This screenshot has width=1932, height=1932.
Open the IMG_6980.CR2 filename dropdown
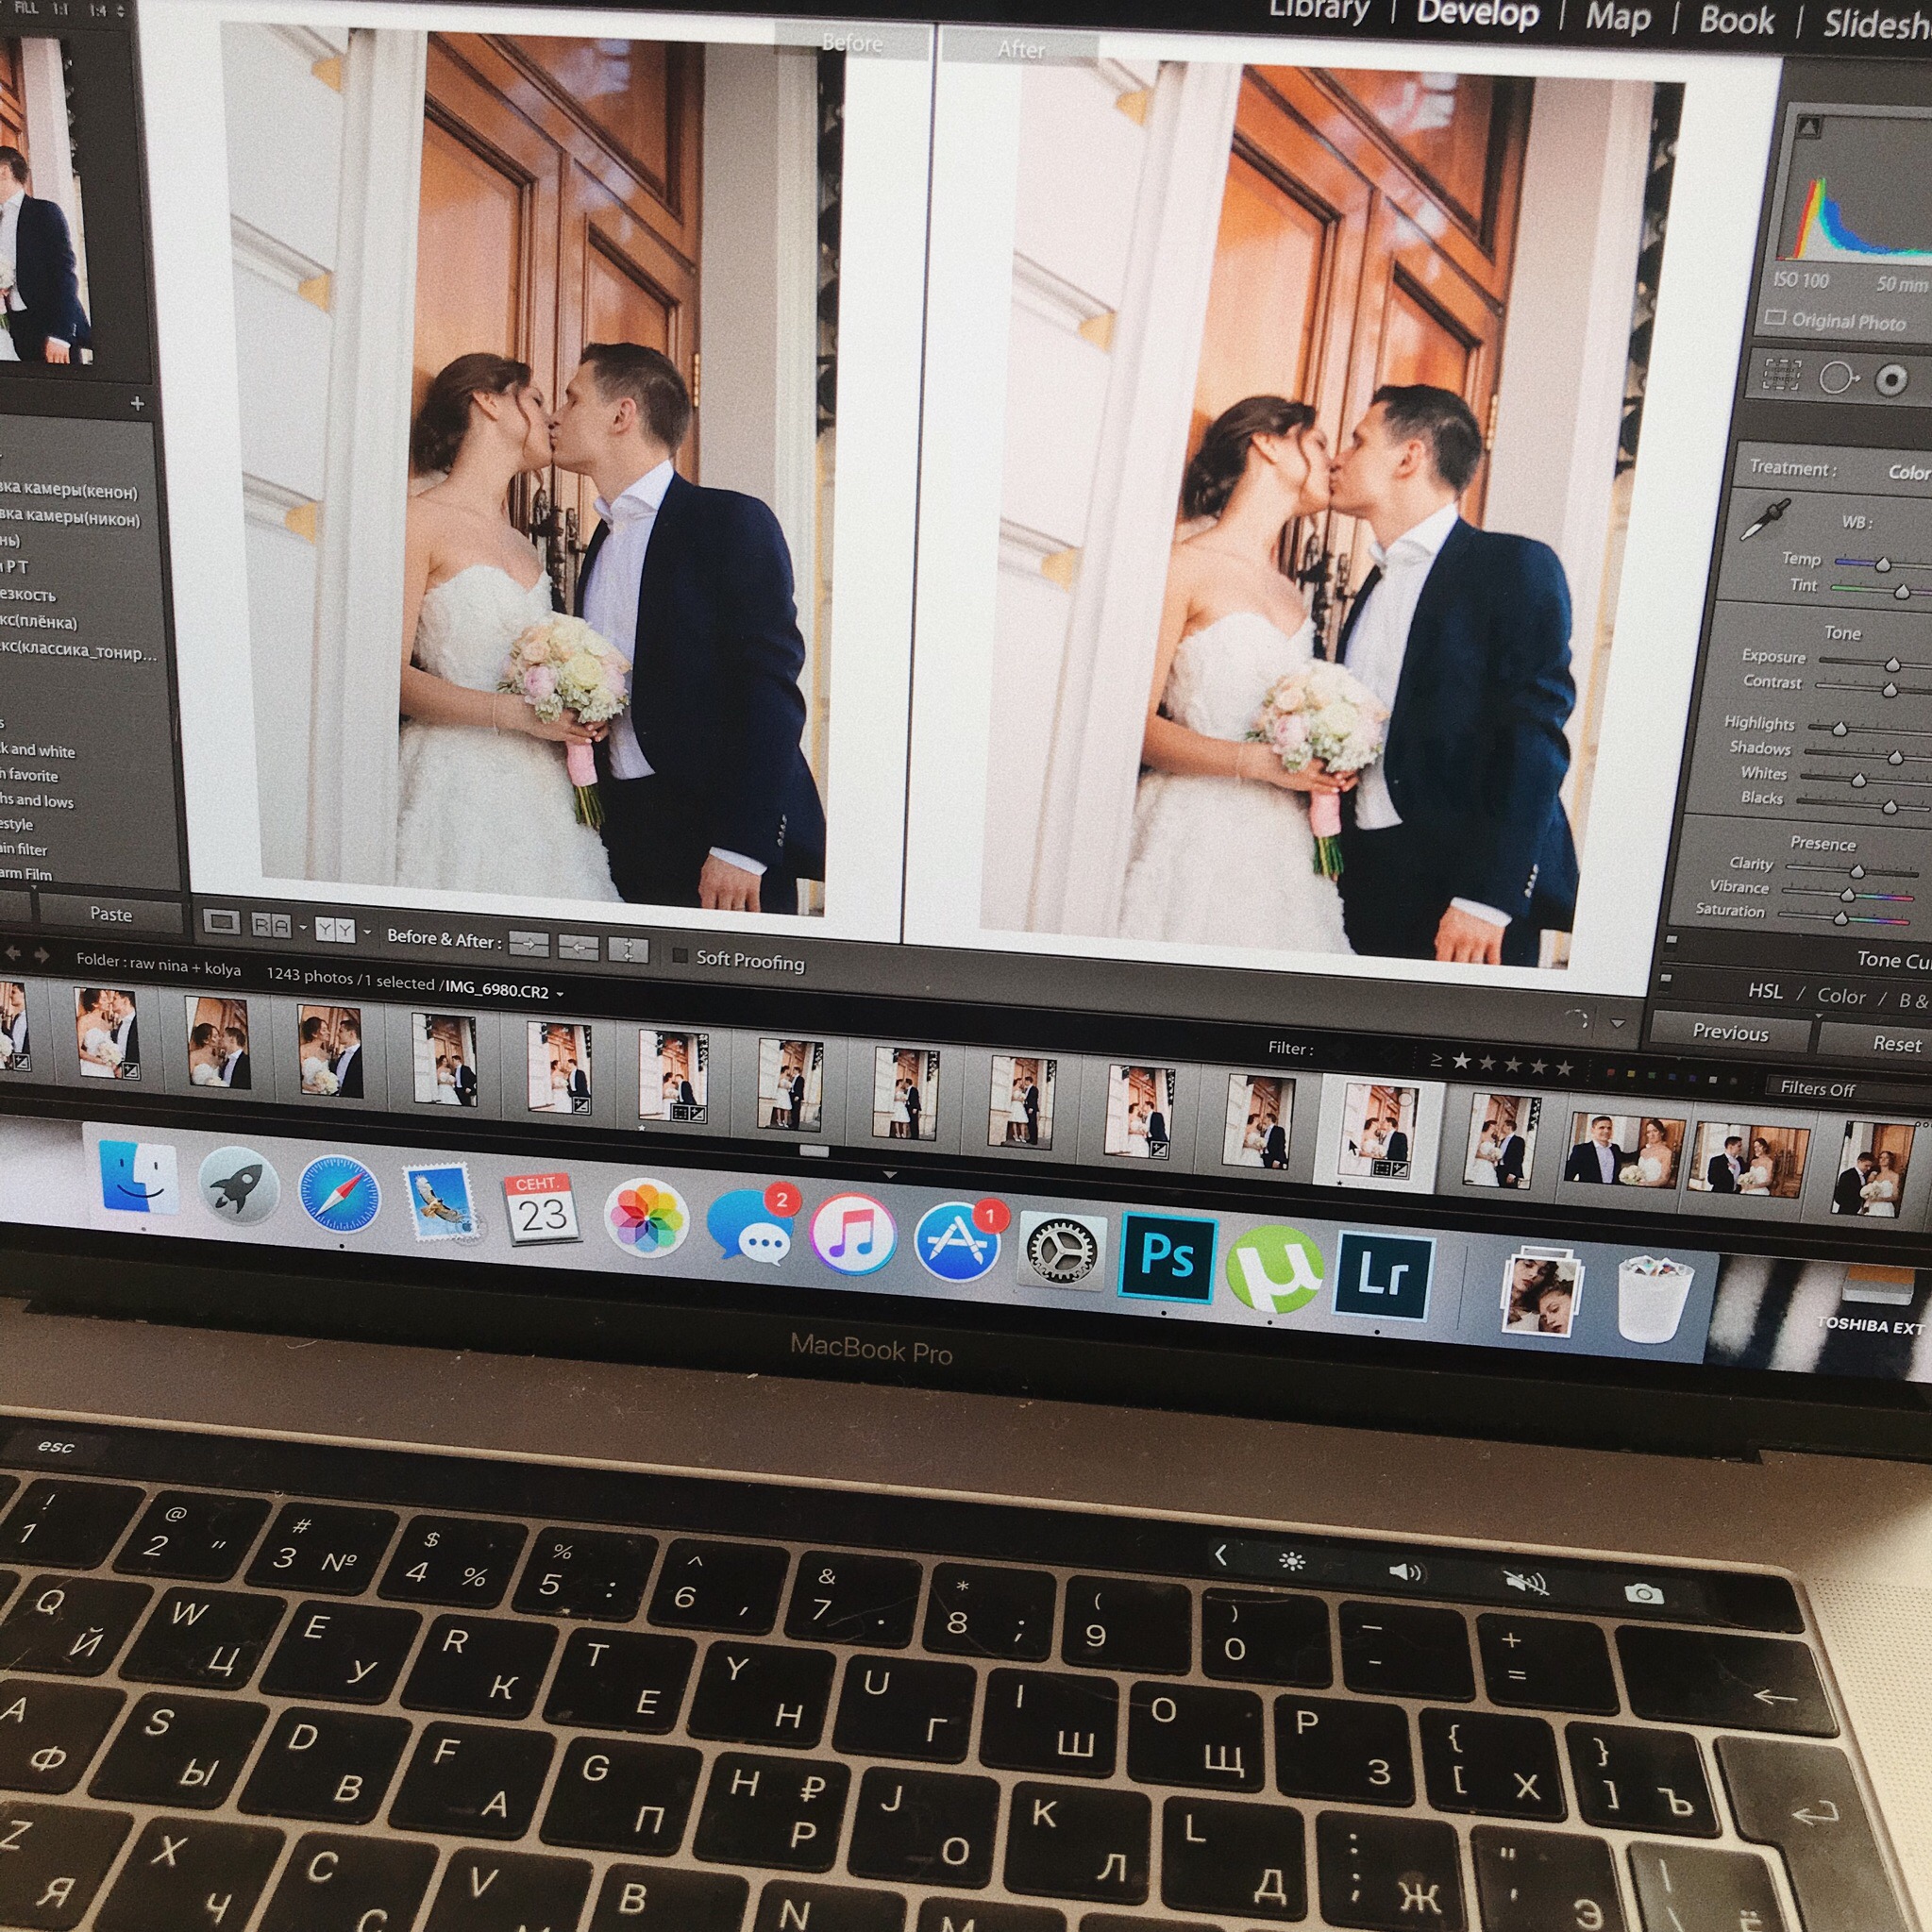560,993
